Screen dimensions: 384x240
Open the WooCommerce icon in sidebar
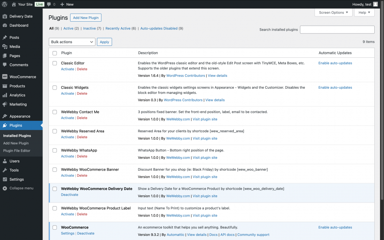[5, 77]
